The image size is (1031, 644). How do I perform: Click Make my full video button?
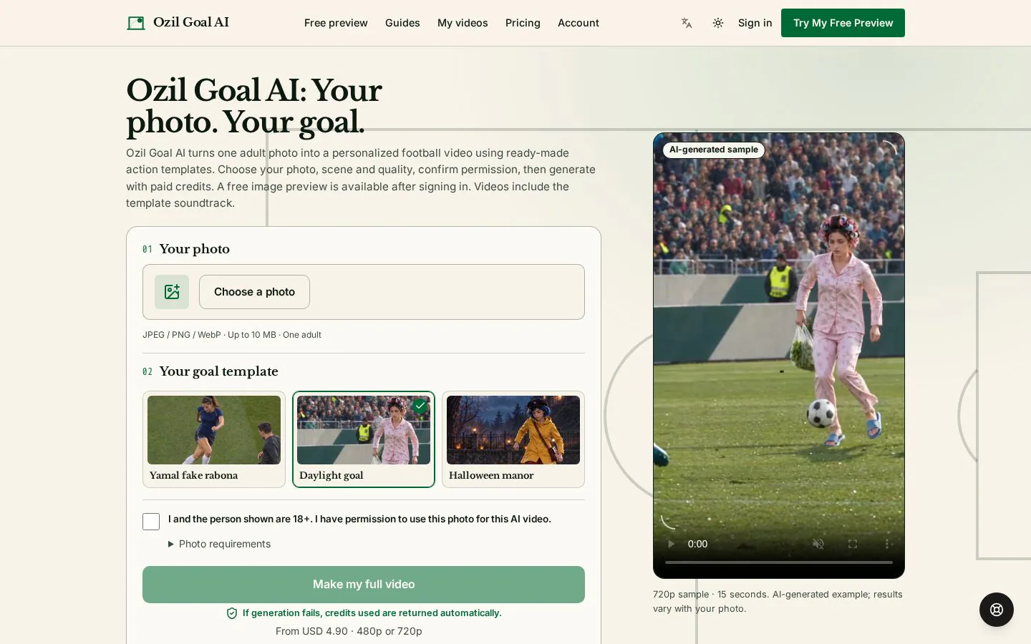(364, 585)
